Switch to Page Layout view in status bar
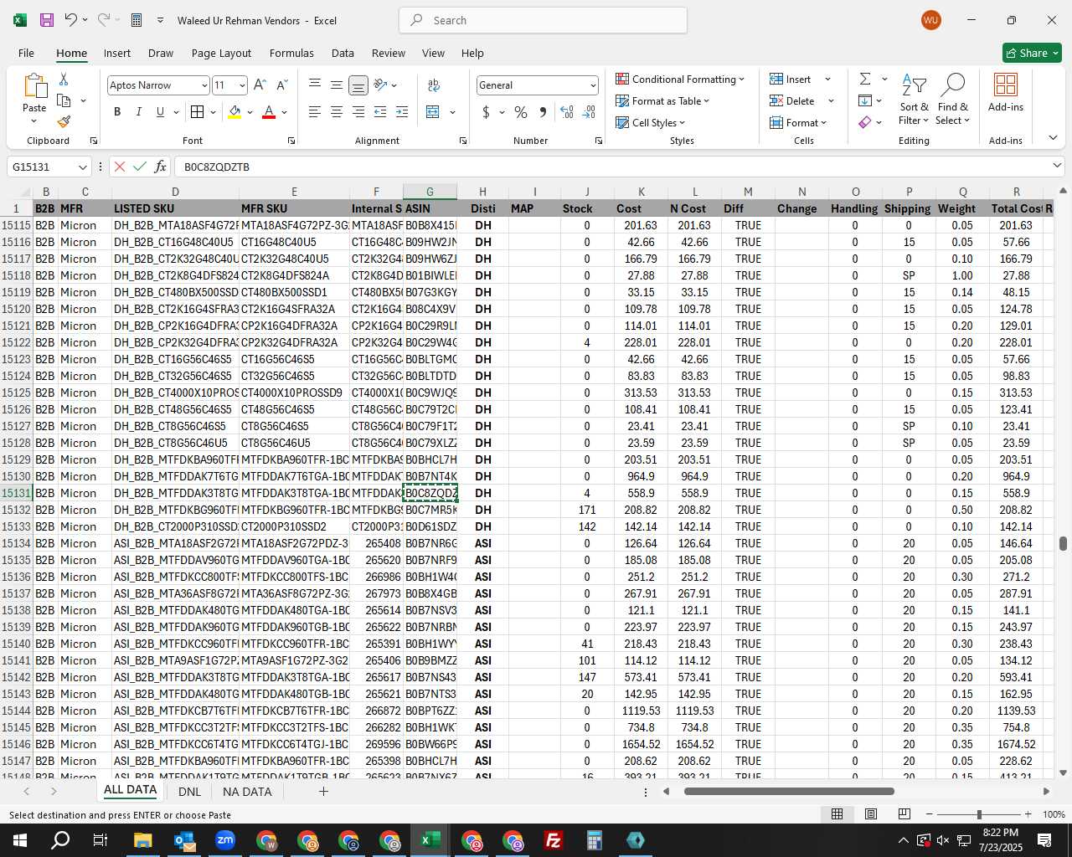Image resolution: width=1072 pixels, height=857 pixels. click(871, 814)
